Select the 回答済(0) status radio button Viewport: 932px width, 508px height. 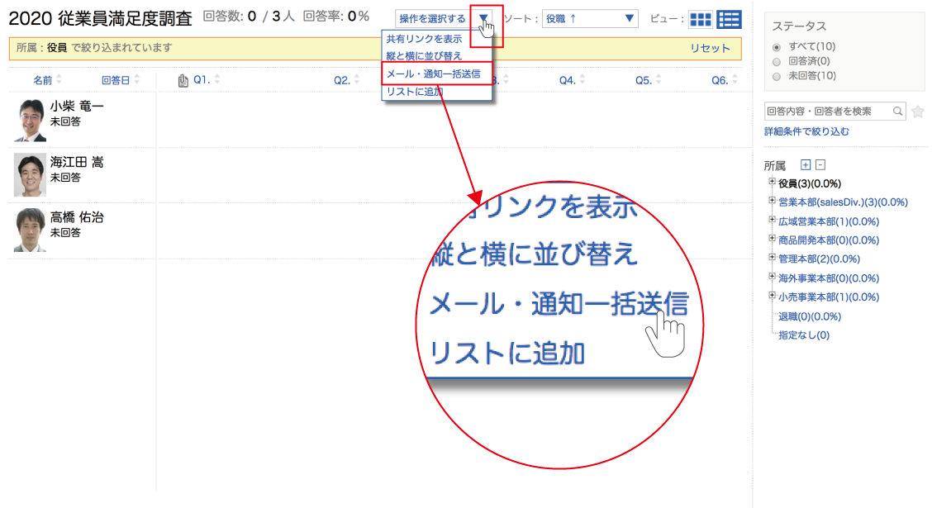[x=776, y=61]
